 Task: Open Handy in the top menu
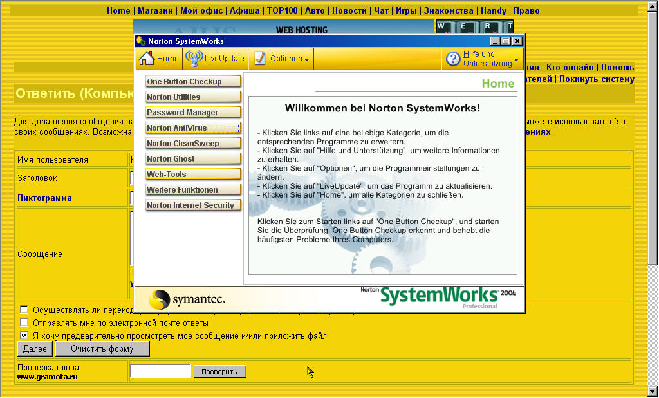494,10
